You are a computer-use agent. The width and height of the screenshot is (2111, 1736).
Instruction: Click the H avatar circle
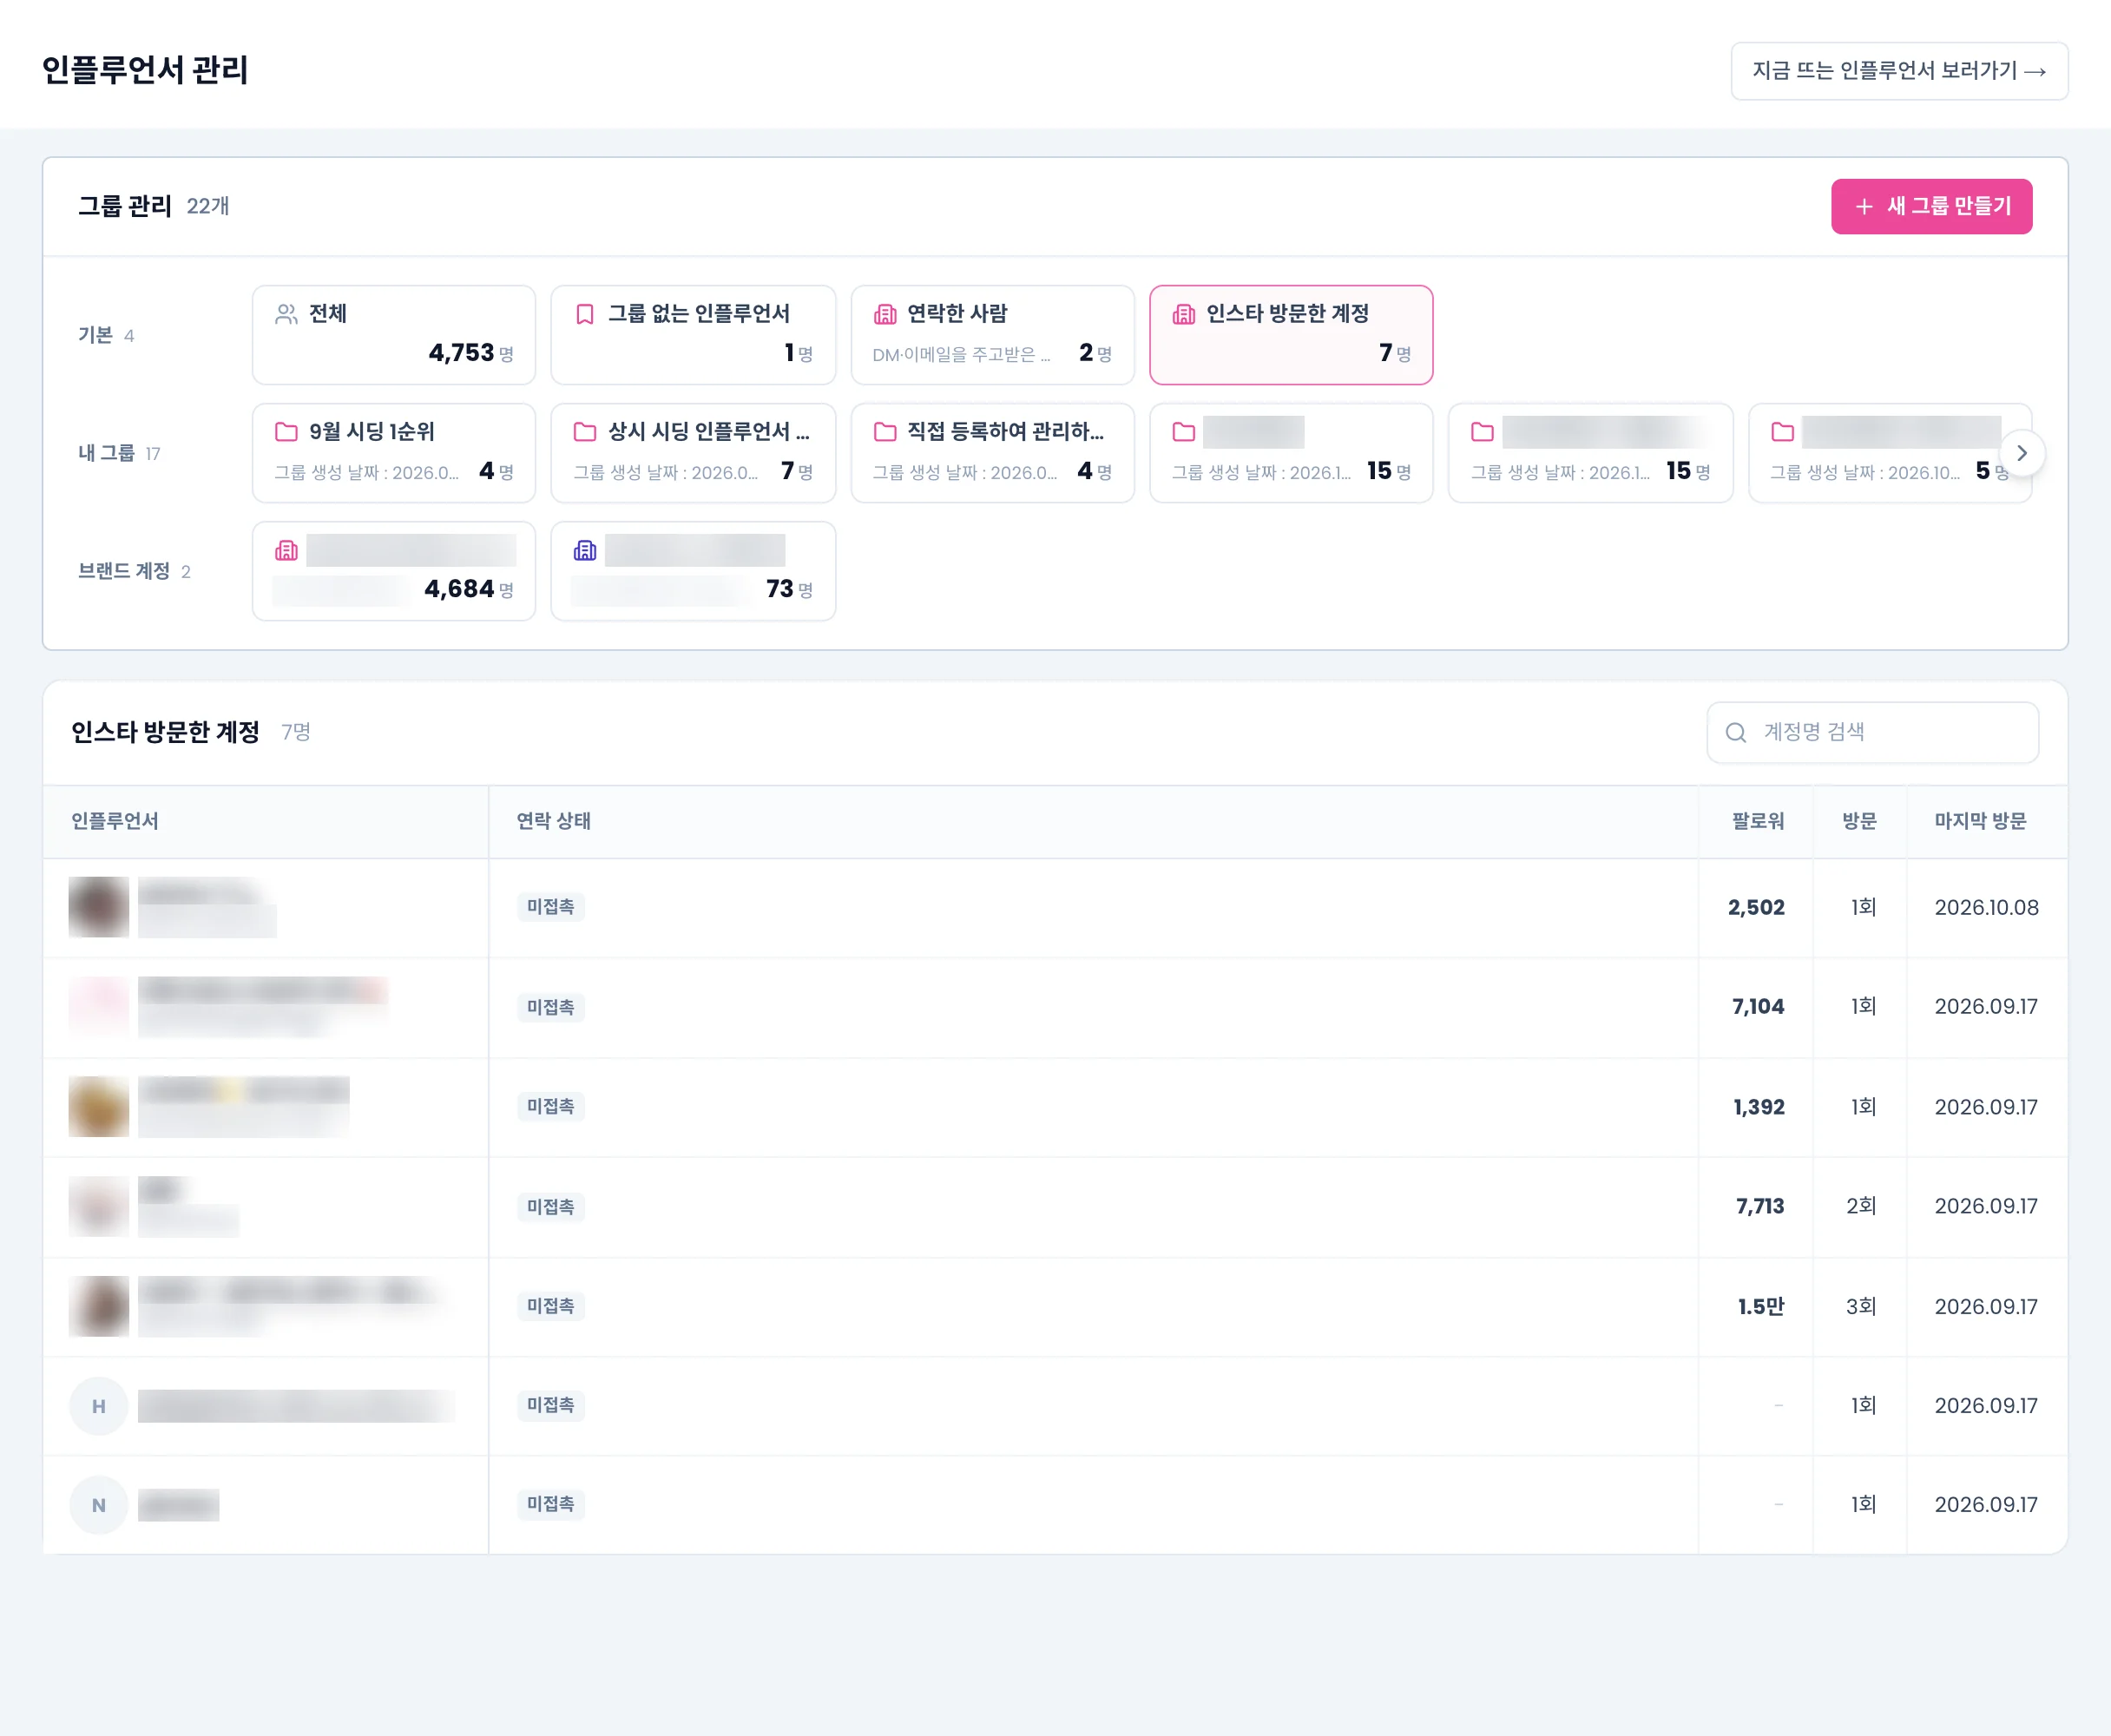(99, 1406)
